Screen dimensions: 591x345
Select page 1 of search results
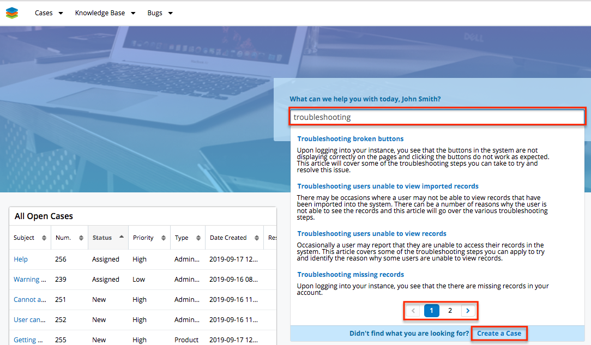431,311
